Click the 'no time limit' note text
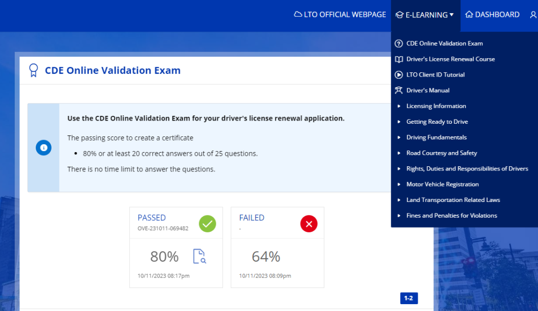 (x=141, y=169)
